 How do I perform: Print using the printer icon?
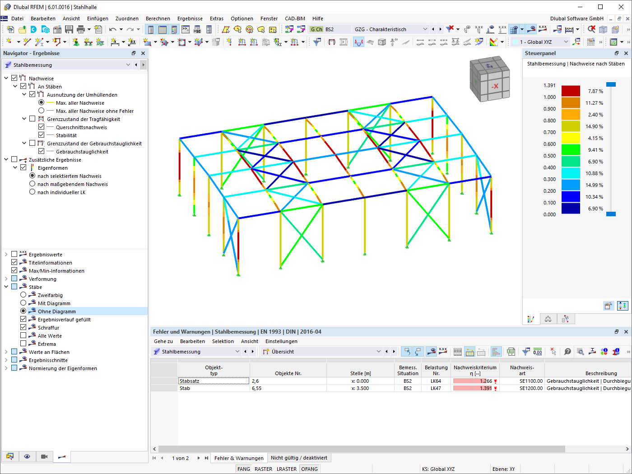coord(81,29)
